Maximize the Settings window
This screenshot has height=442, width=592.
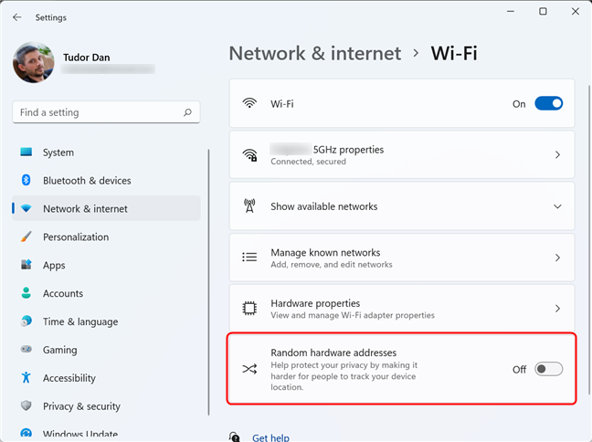point(543,11)
